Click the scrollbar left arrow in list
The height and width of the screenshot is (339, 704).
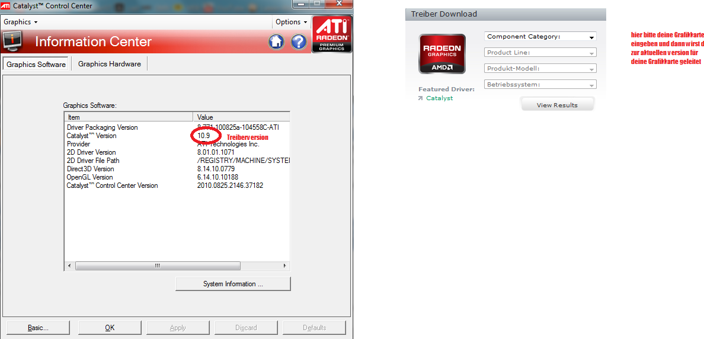(x=69, y=266)
